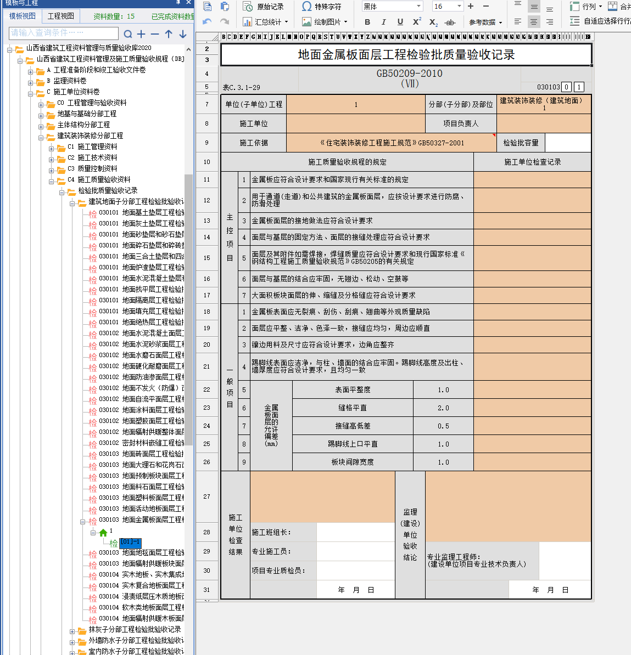Viewport: 631px width, 655px height.
Task: Click the paste clipboard icon
Action: [x=225, y=6]
